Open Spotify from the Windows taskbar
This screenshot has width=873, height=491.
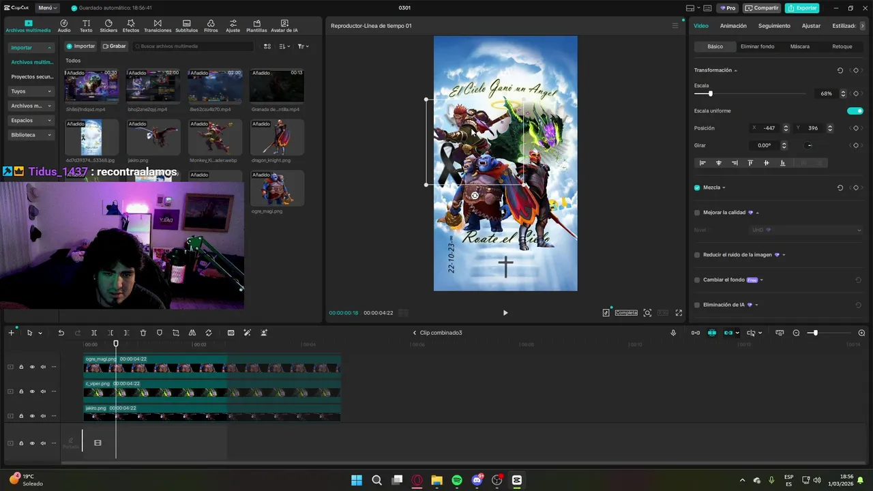pyautogui.click(x=457, y=480)
